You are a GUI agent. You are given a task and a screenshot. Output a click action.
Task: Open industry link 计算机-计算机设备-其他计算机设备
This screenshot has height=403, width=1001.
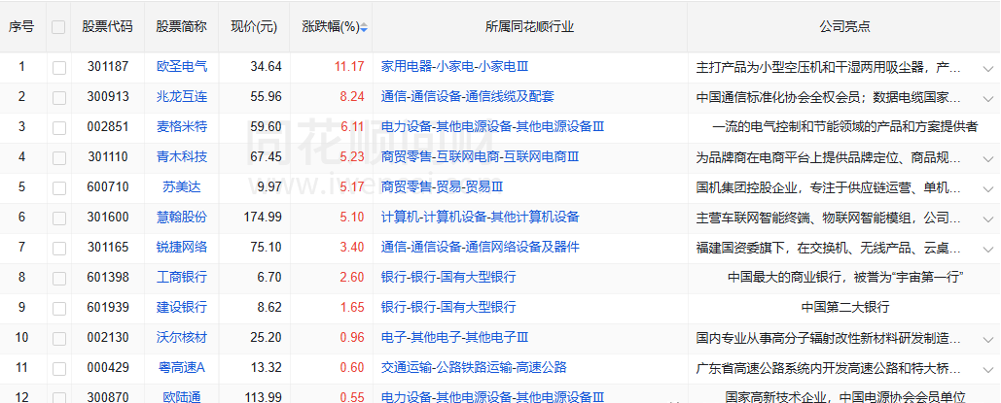(481, 217)
